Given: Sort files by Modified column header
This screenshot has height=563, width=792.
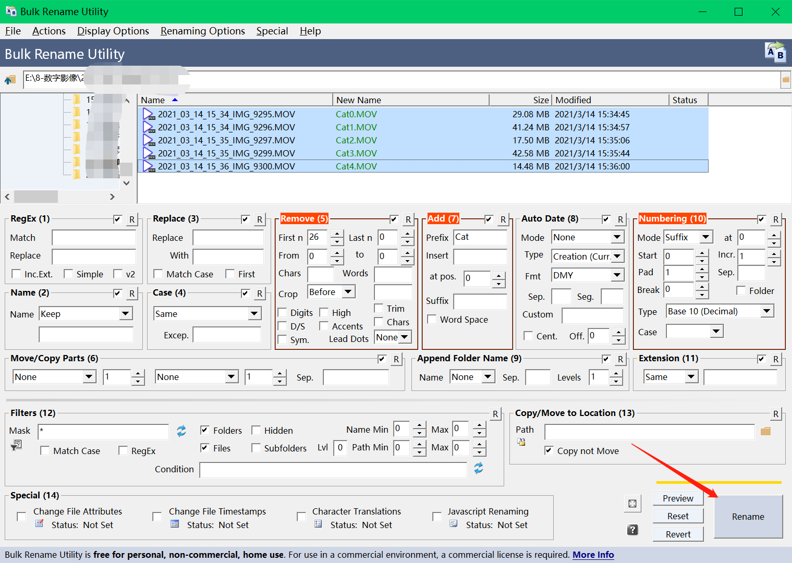Looking at the screenshot, I should tap(610, 100).
